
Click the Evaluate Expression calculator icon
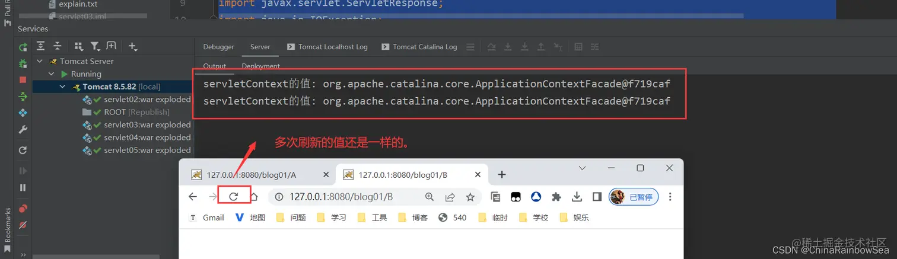578,47
